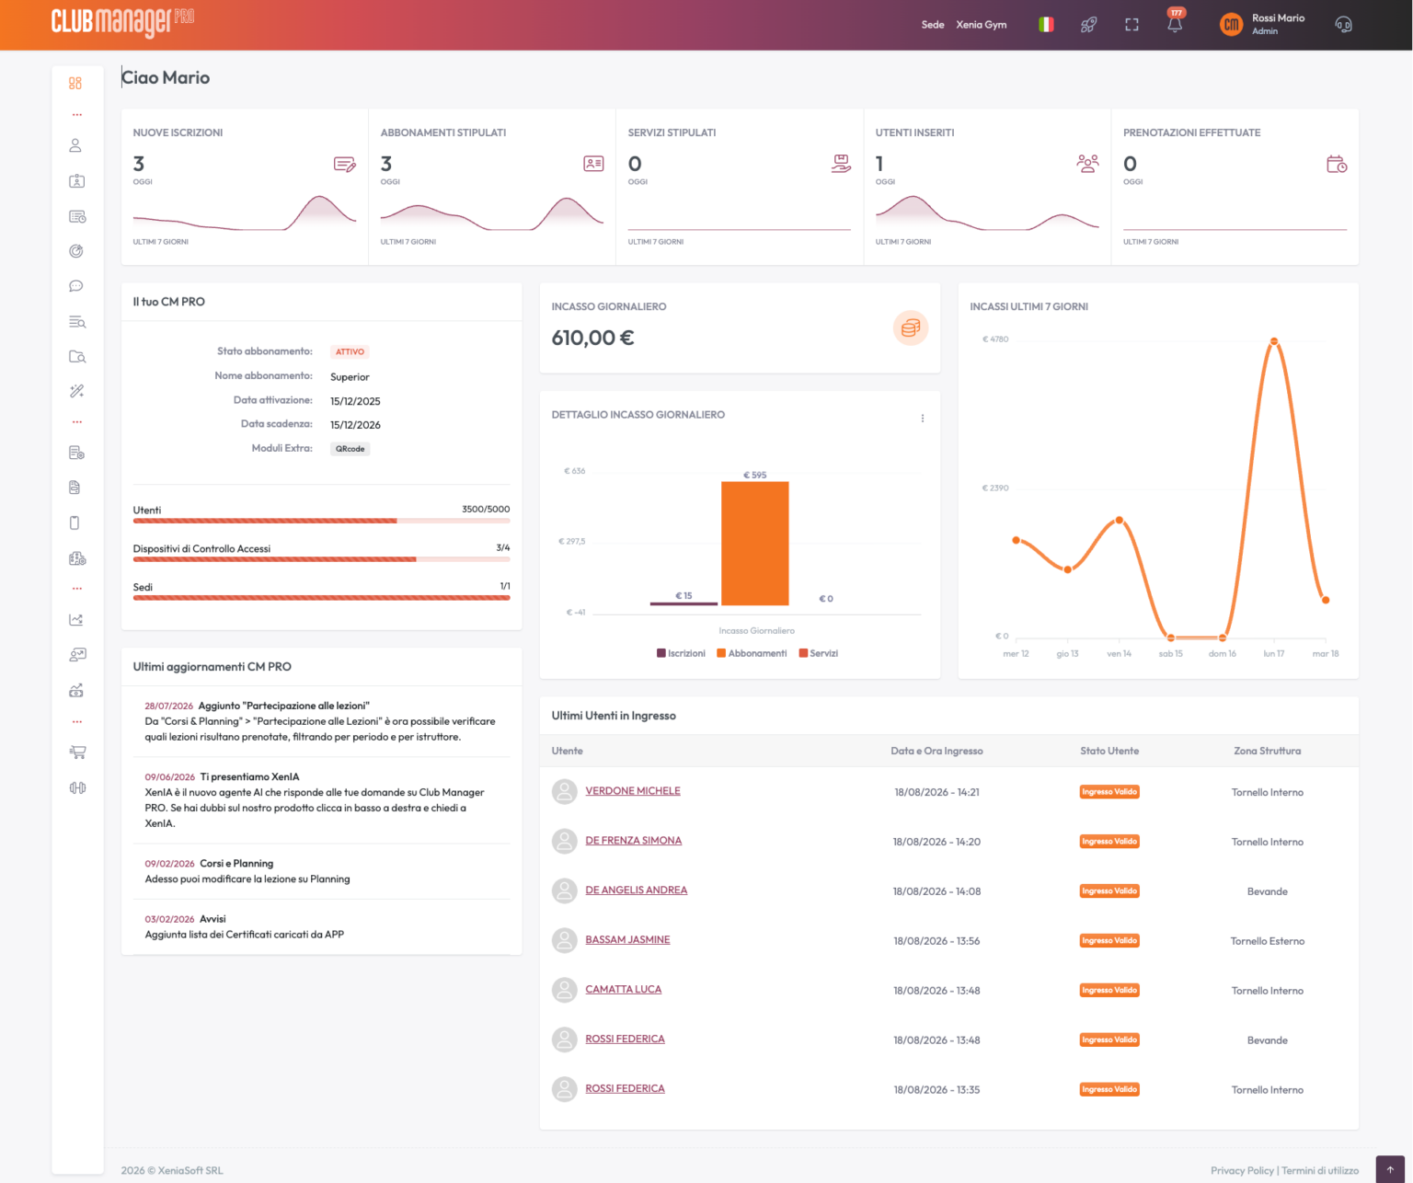Click the Abbonamenti Stipulati card icon
Screen dimensions: 1413x1183
coord(593,164)
